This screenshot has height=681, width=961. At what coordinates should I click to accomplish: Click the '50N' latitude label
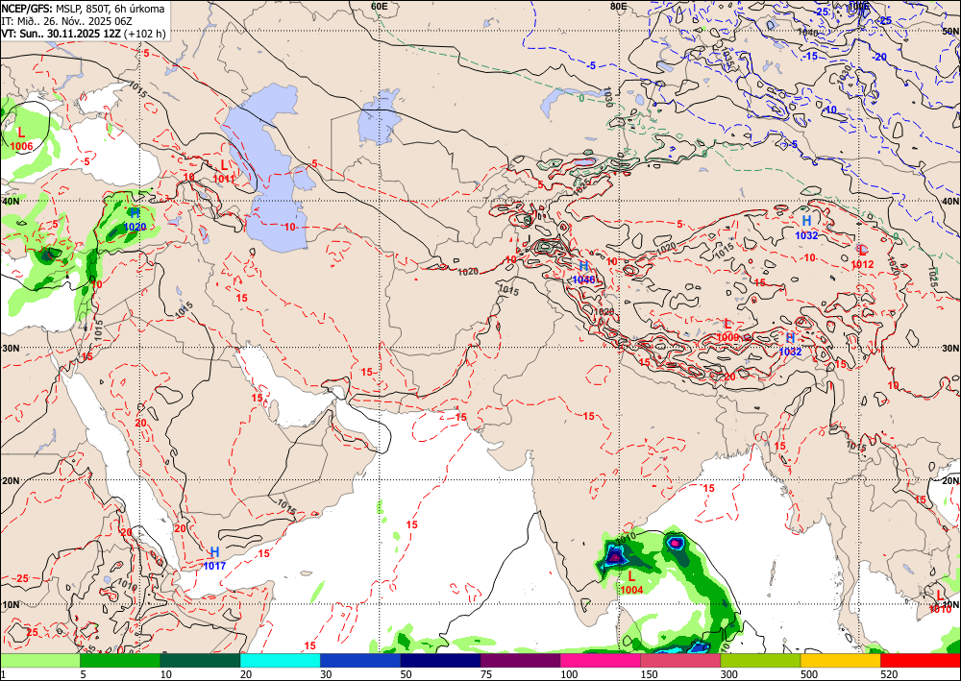tap(950, 31)
